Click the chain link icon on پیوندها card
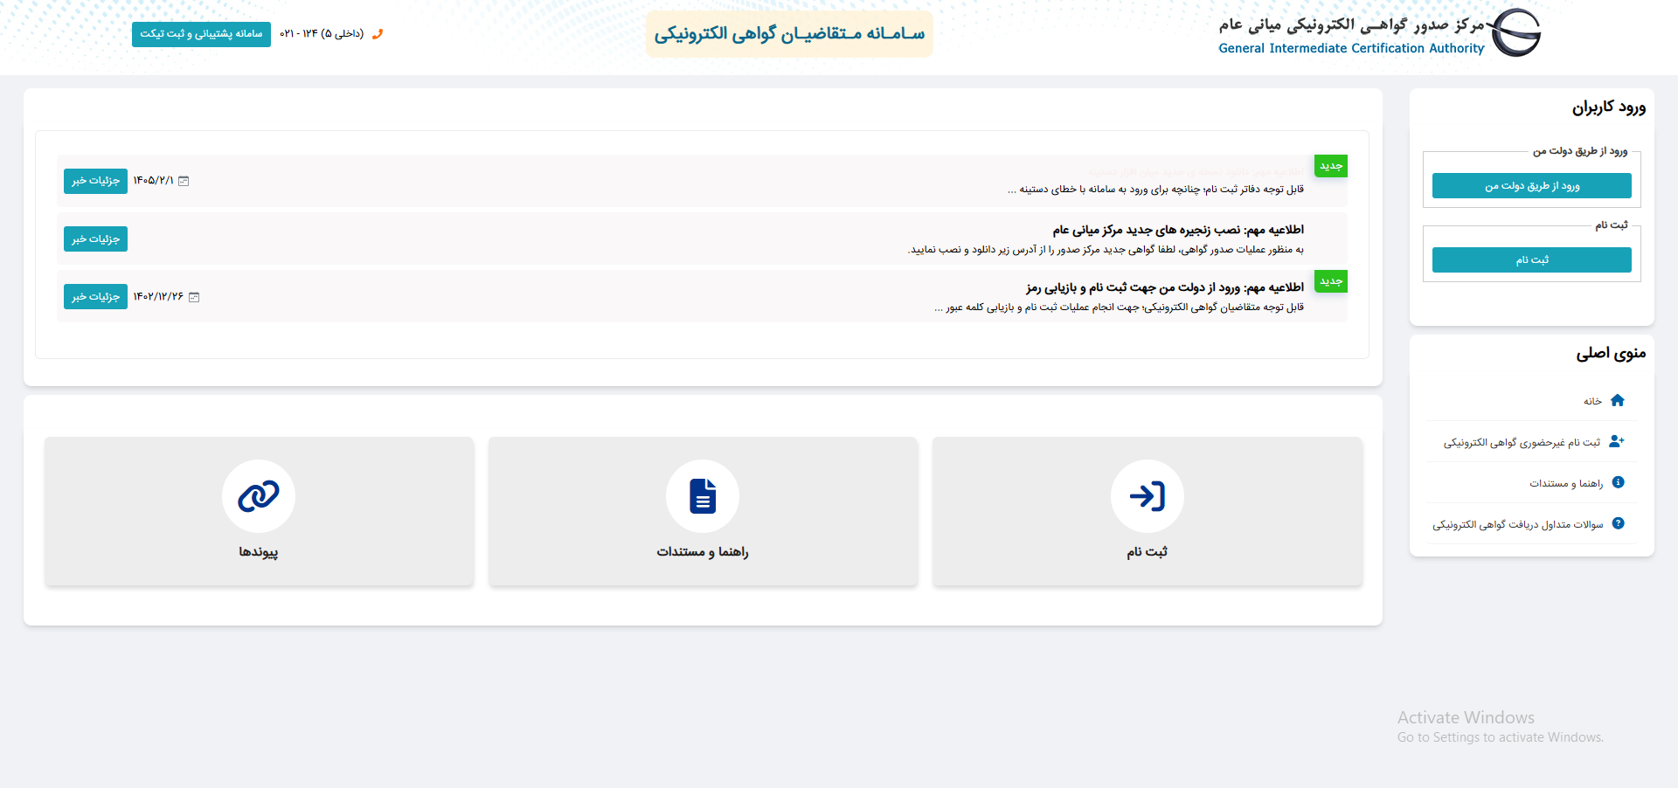Viewport: 1678px width, 788px height. 259,496
